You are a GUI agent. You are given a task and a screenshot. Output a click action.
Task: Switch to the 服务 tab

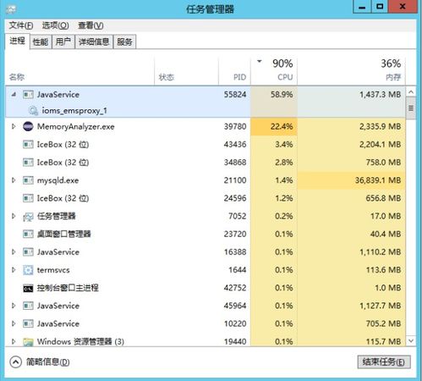pyautogui.click(x=124, y=42)
